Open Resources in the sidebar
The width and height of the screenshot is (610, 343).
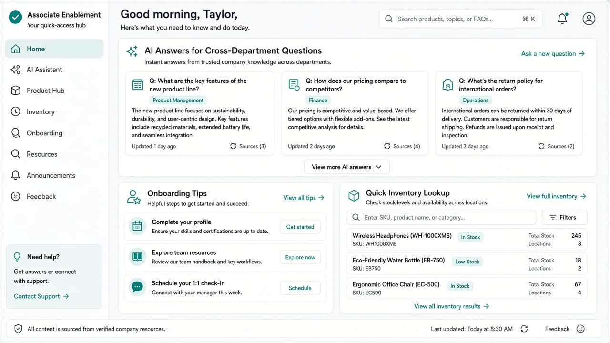(x=54, y=154)
